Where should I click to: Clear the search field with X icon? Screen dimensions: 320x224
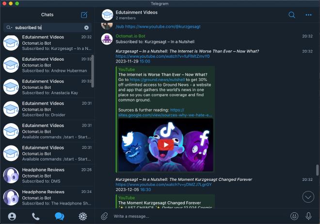[86, 28]
